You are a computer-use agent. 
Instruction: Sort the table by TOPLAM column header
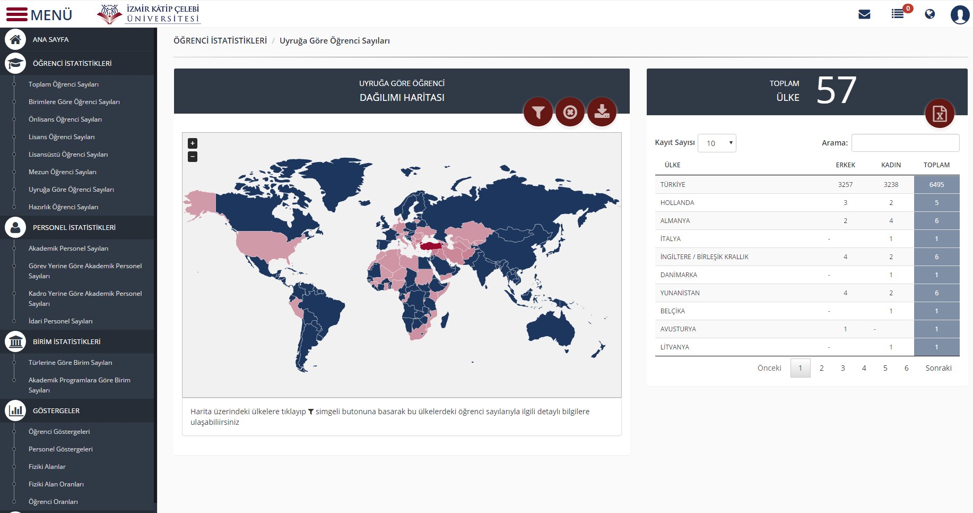tap(936, 165)
